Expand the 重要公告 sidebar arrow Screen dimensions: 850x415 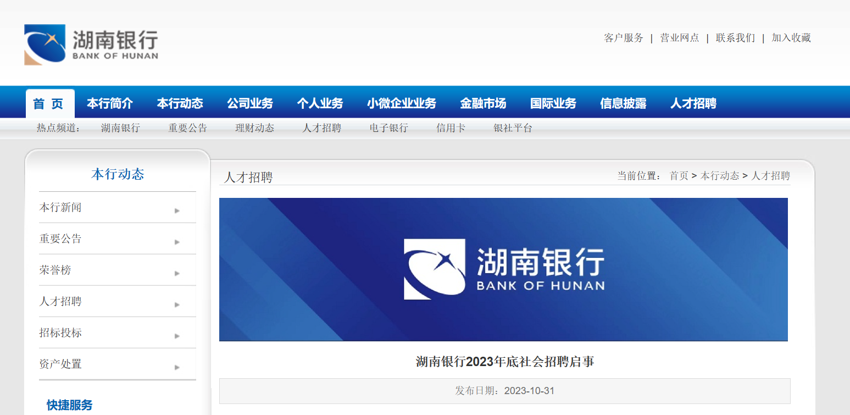coord(177,242)
